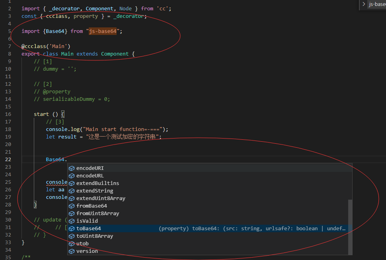Click the cube icon beside isValid

(72, 221)
